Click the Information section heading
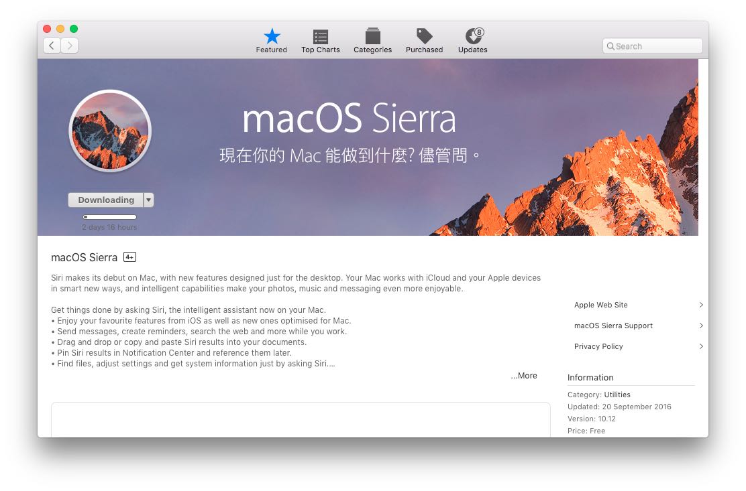Screen dimensions: 746x491 (x=590, y=378)
